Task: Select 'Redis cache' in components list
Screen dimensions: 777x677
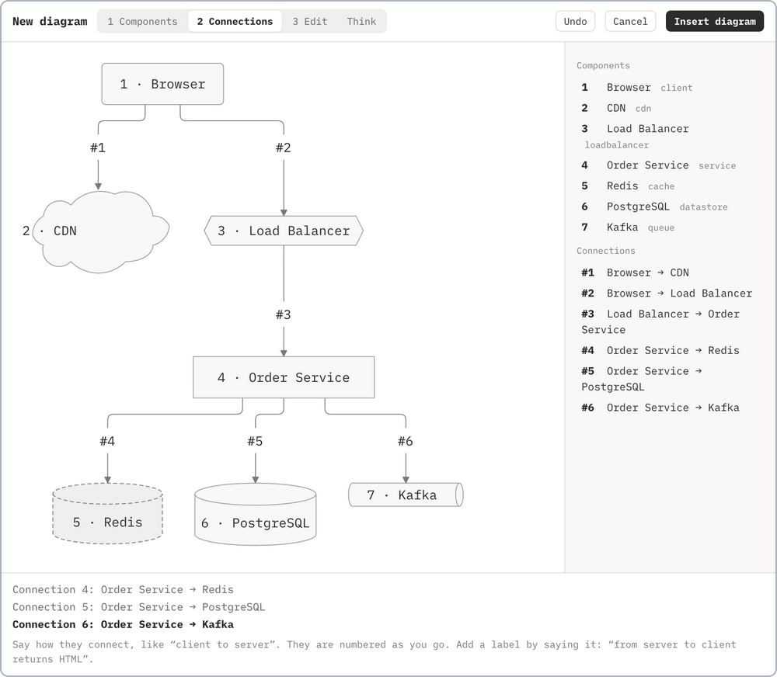Action: [628, 186]
